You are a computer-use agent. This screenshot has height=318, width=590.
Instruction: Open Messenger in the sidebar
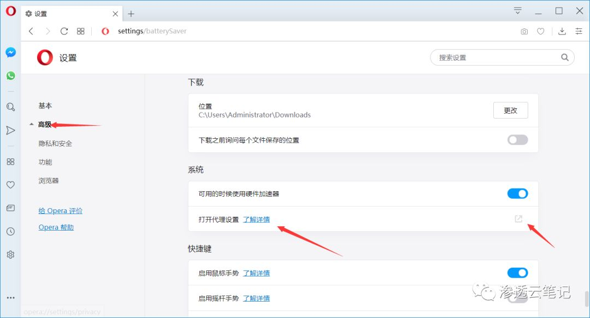(x=10, y=52)
